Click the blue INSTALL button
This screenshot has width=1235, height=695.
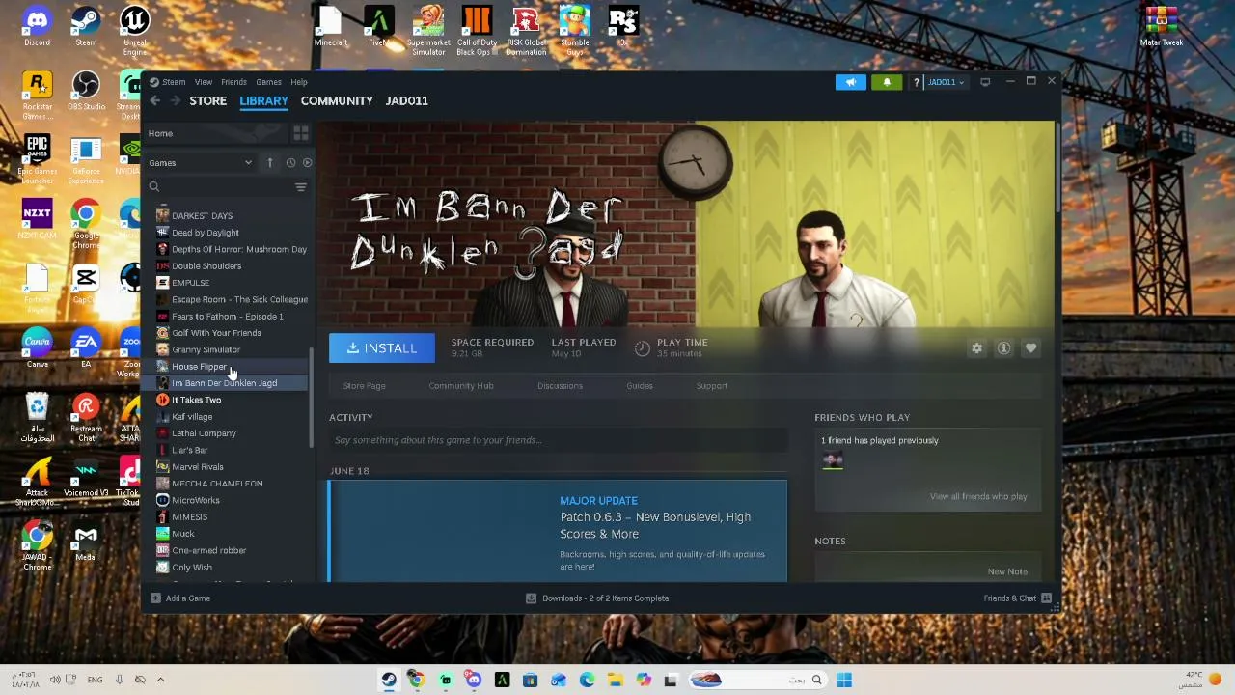382,348
